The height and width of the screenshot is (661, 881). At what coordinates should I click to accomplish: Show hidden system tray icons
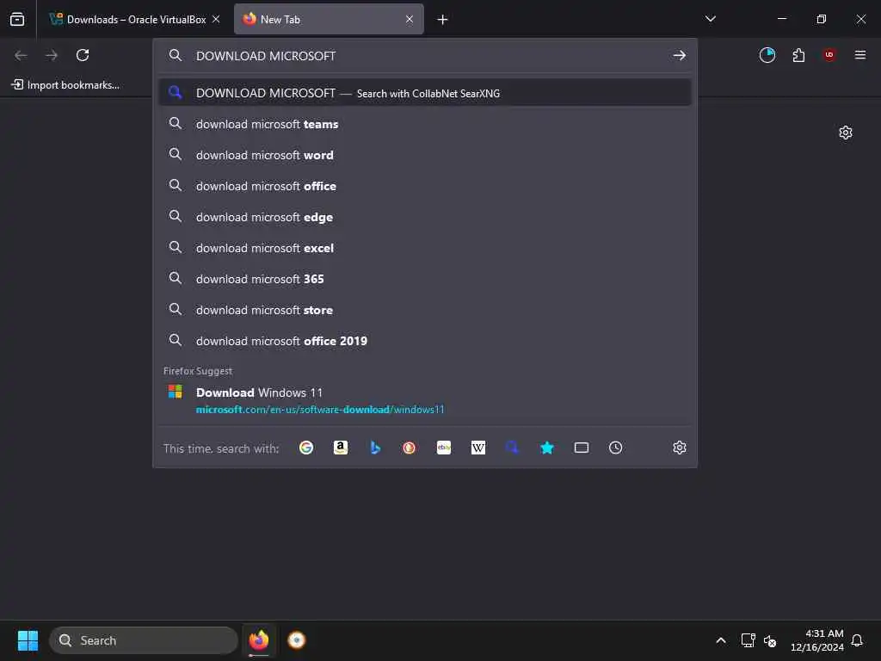click(x=721, y=640)
